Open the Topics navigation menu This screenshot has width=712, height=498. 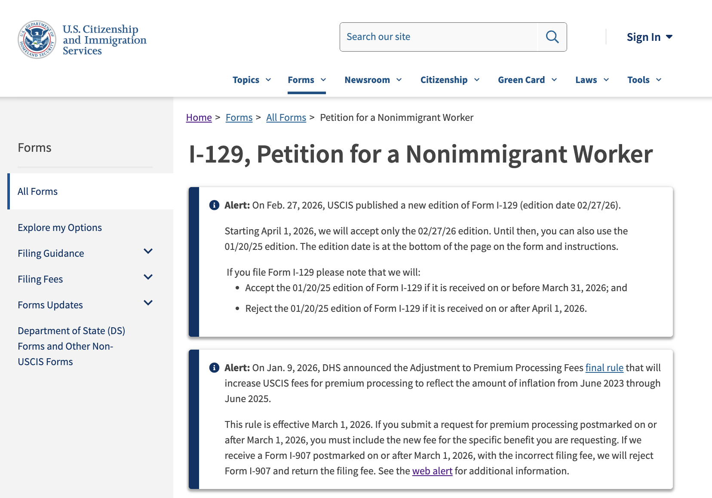[x=252, y=80]
